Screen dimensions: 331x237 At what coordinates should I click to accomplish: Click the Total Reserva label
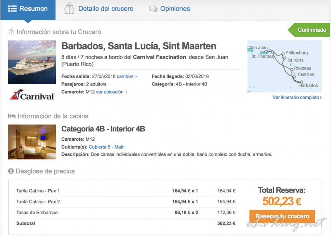[282, 190]
